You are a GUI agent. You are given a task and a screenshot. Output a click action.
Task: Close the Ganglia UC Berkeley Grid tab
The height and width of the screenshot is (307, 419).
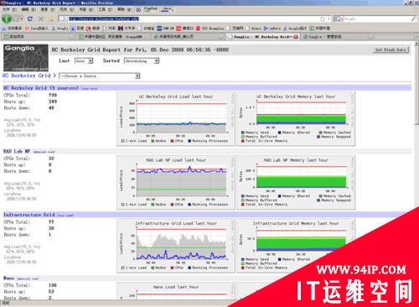pos(296,37)
